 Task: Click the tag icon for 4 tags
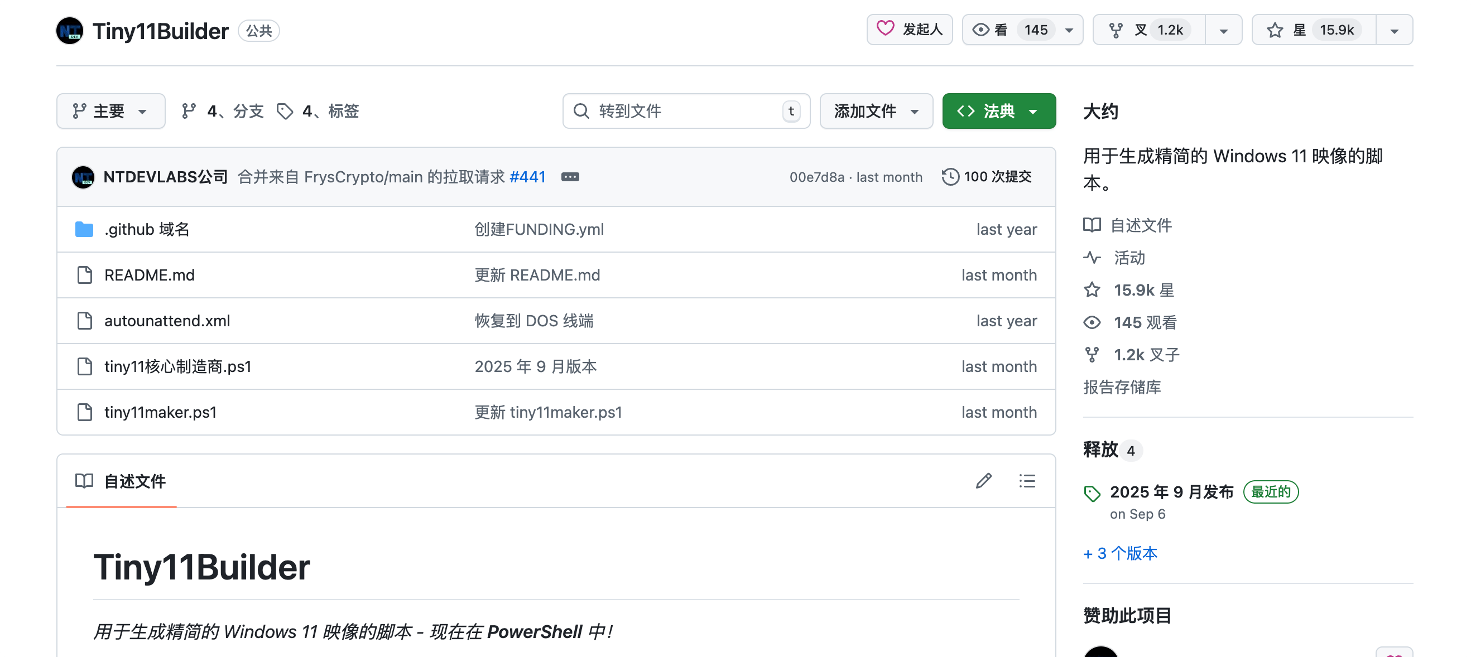(x=285, y=111)
